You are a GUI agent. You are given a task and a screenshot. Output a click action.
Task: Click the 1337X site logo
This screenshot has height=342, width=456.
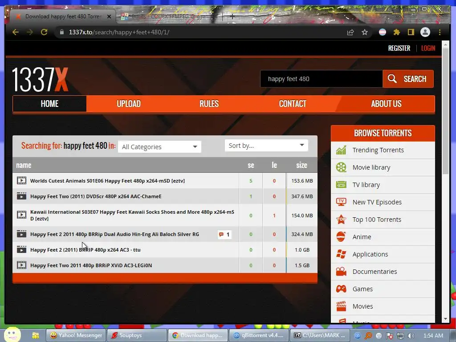point(40,79)
